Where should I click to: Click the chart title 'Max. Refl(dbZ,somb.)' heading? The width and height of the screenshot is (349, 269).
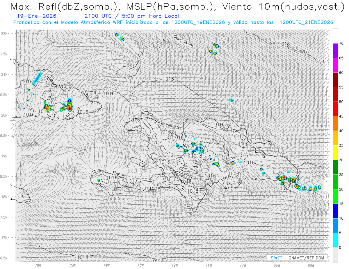[x=63, y=7]
